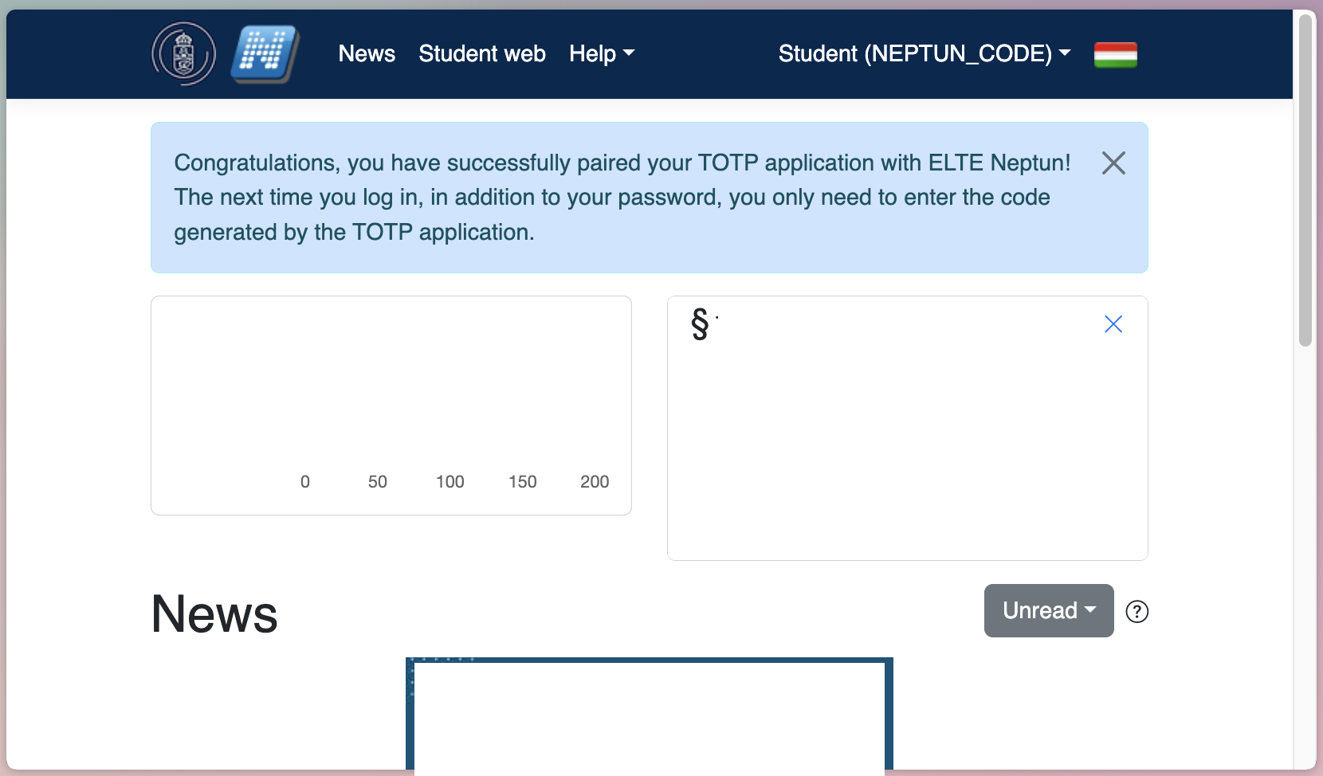
Task: Click the TOTP congratulations message text
Action: pos(622,198)
